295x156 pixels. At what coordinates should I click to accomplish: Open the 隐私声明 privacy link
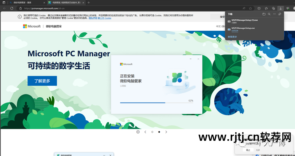(93, 18)
